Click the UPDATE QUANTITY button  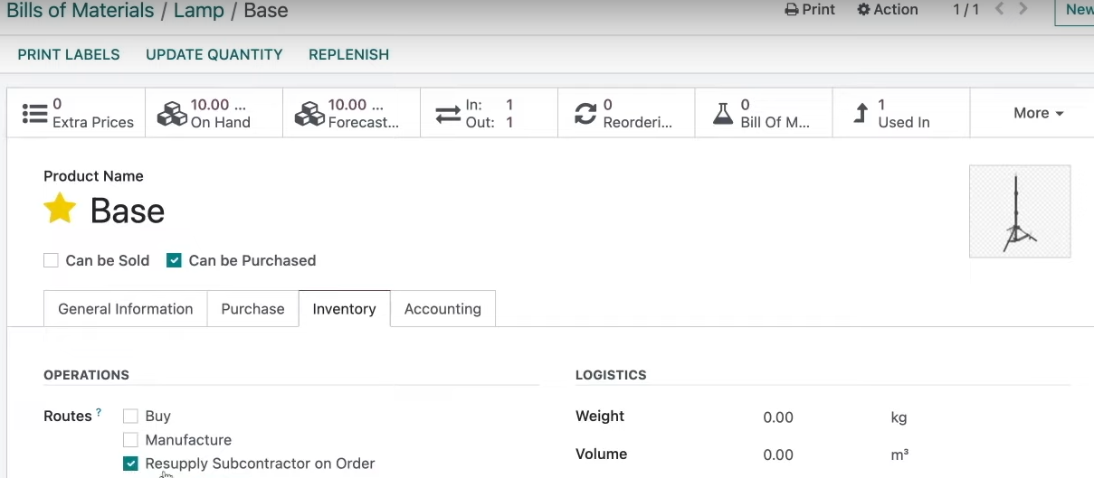click(x=214, y=54)
